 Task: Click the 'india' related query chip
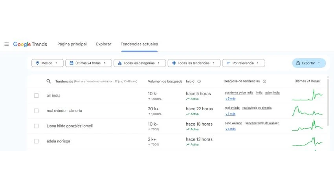[259, 93]
